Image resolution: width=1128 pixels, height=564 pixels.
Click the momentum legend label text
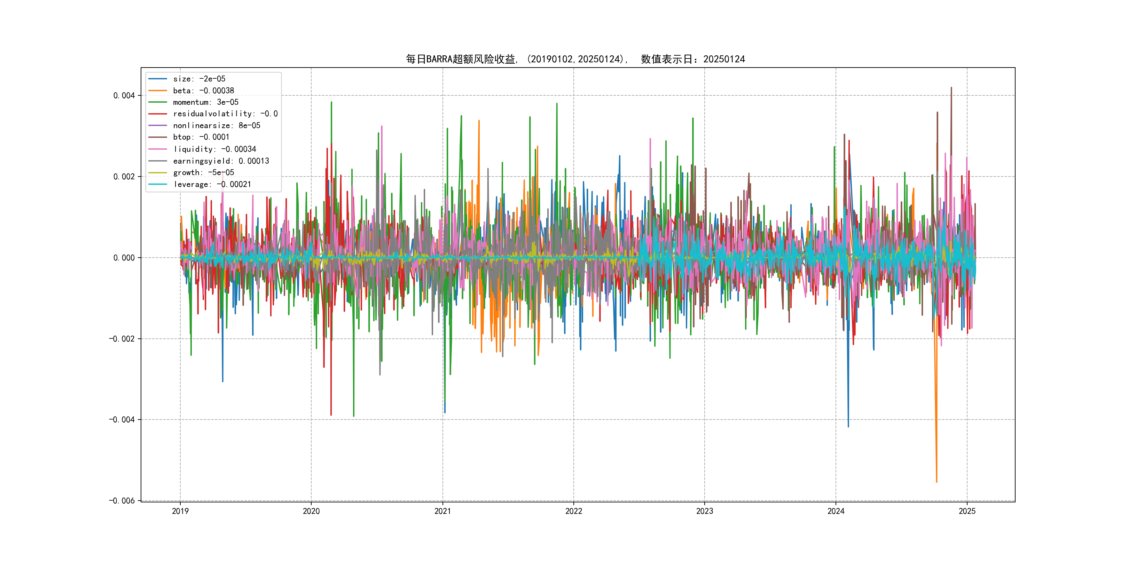pyautogui.click(x=206, y=102)
